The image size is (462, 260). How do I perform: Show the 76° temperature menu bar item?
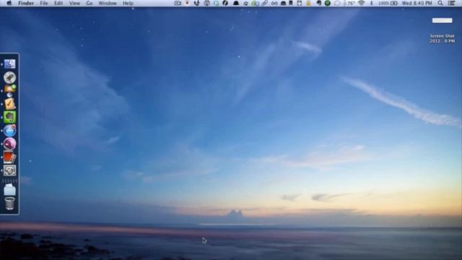[349, 3]
